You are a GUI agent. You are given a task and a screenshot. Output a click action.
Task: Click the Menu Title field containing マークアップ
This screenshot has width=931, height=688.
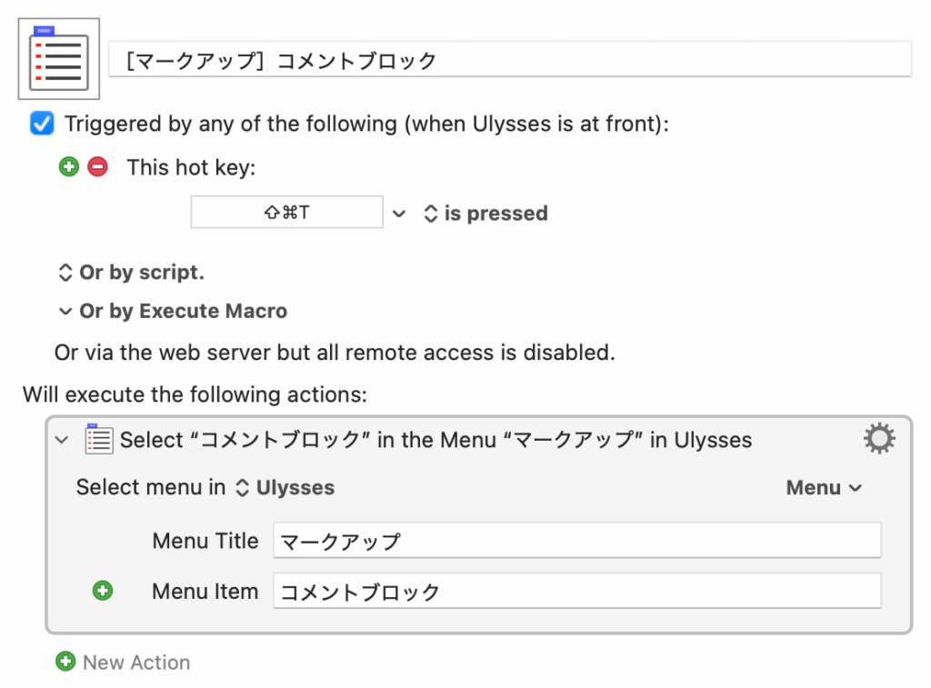(576, 541)
